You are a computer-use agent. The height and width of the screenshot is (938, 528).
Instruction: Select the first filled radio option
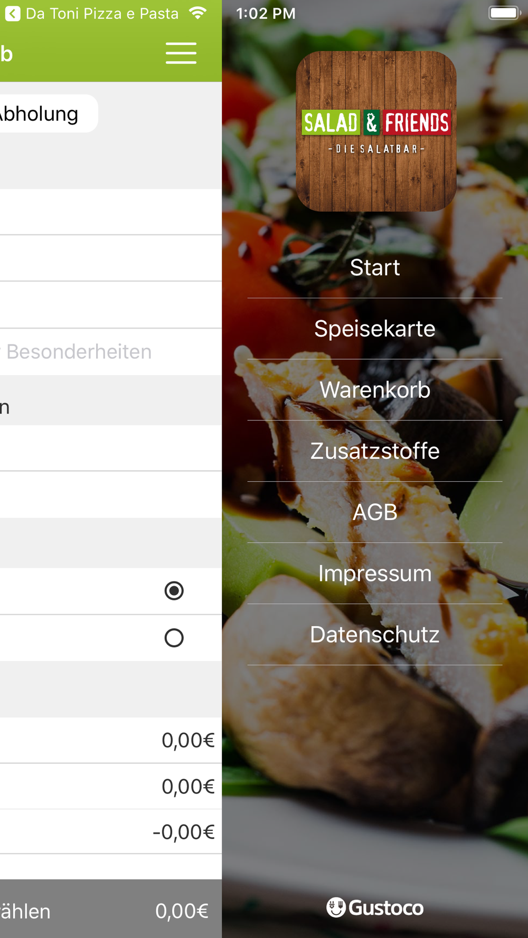[x=174, y=590]
